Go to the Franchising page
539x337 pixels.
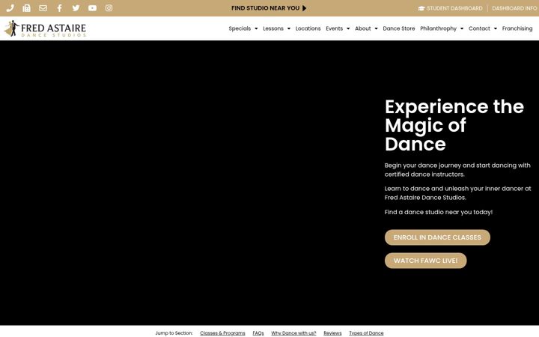coord(517,28)
